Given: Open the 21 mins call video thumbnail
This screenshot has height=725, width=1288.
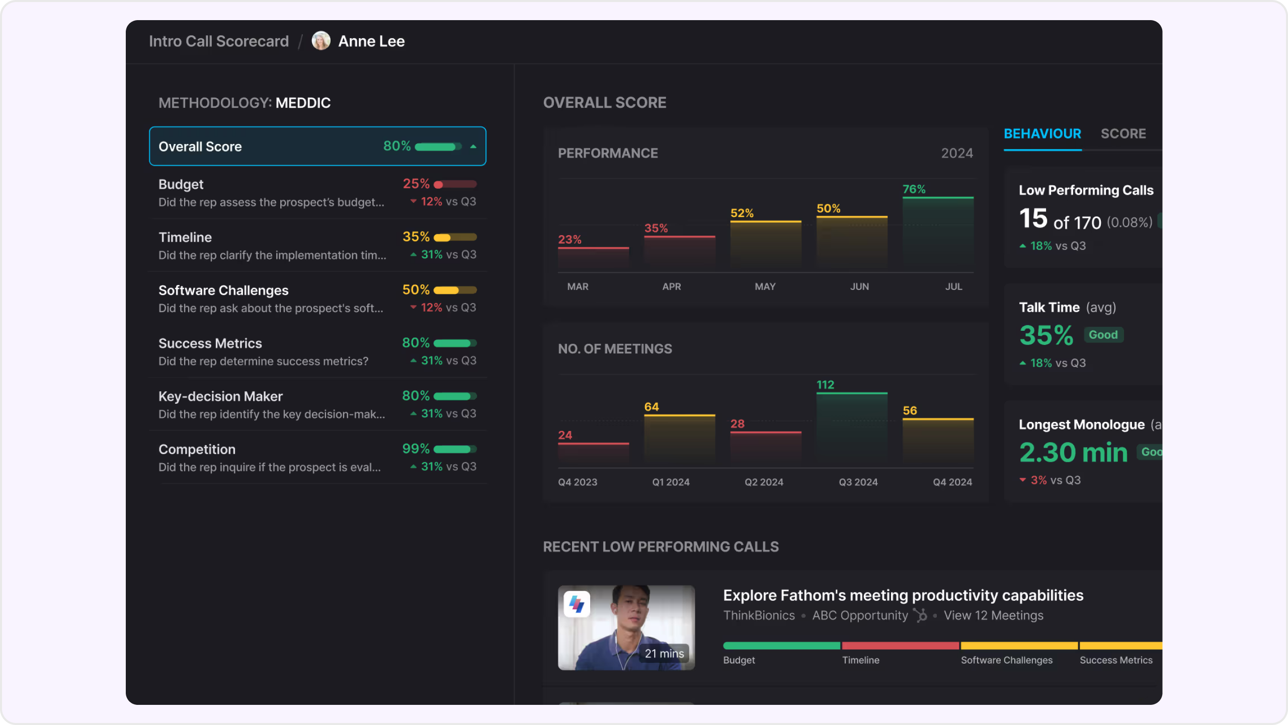Looking at the screenshot, I should (x=626, y=627).
